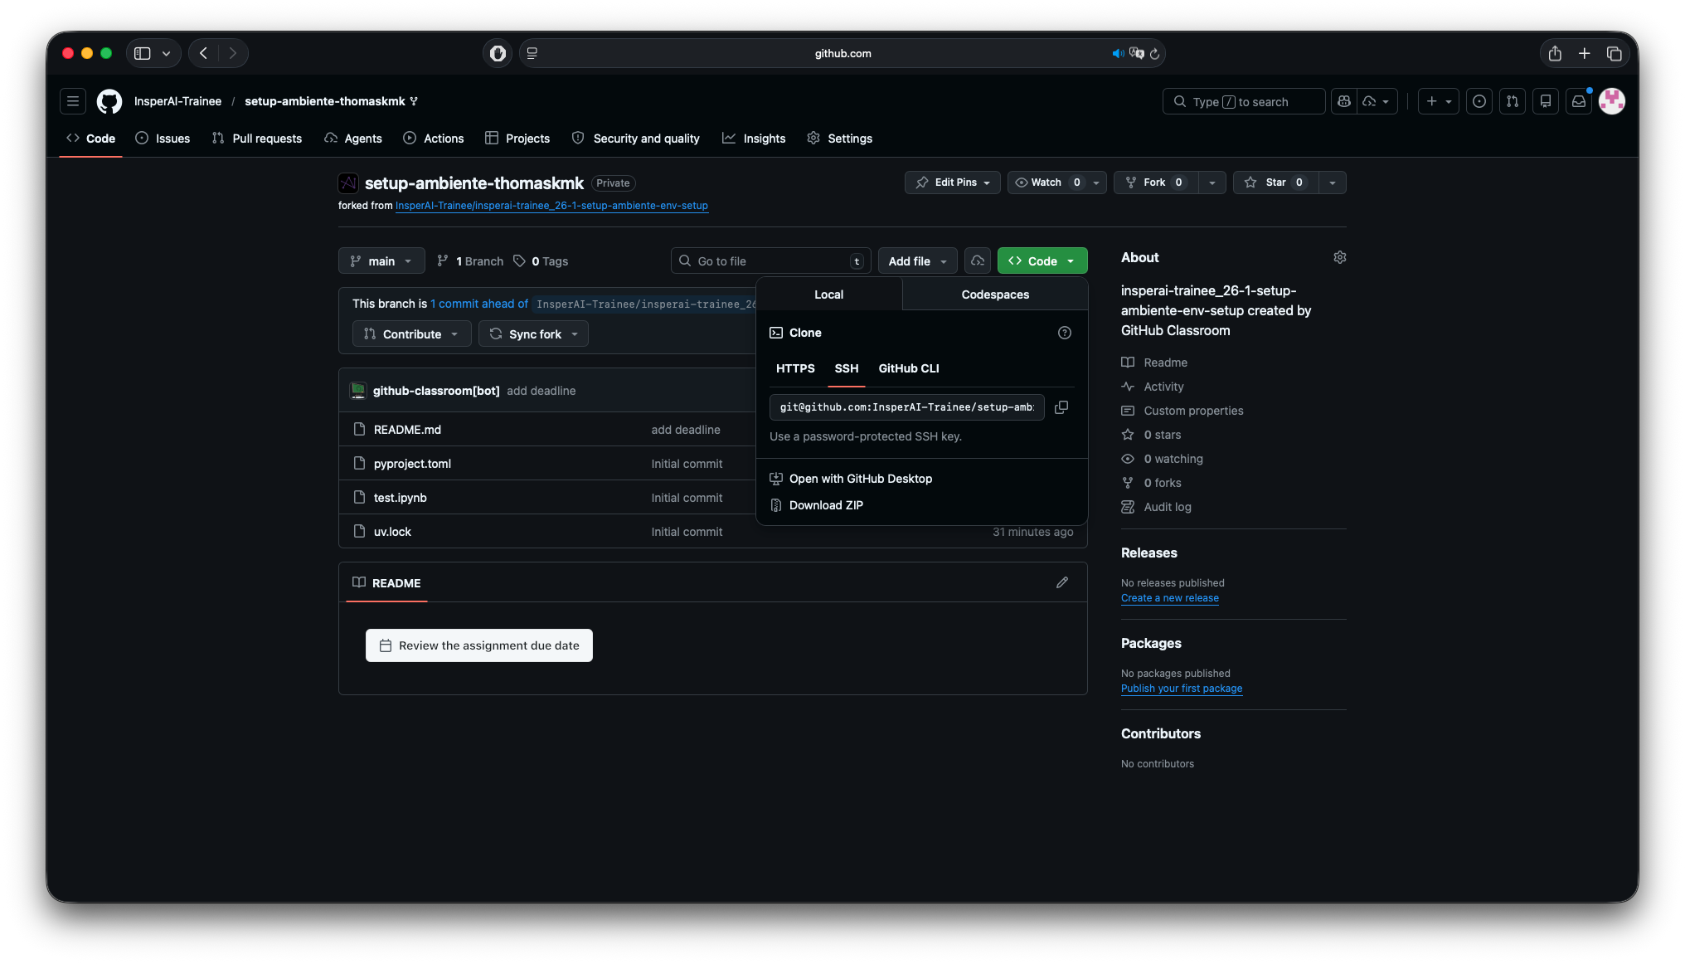
Task: Open the global navigation hamburger menu
Action: pos(73,101)
